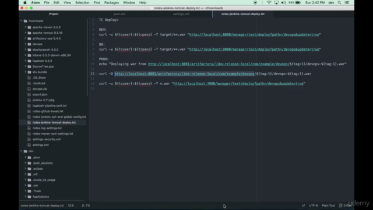The image size is (373, 210).
Task: Click the 0 files git status icon
Action: click(x=346, y=205)
